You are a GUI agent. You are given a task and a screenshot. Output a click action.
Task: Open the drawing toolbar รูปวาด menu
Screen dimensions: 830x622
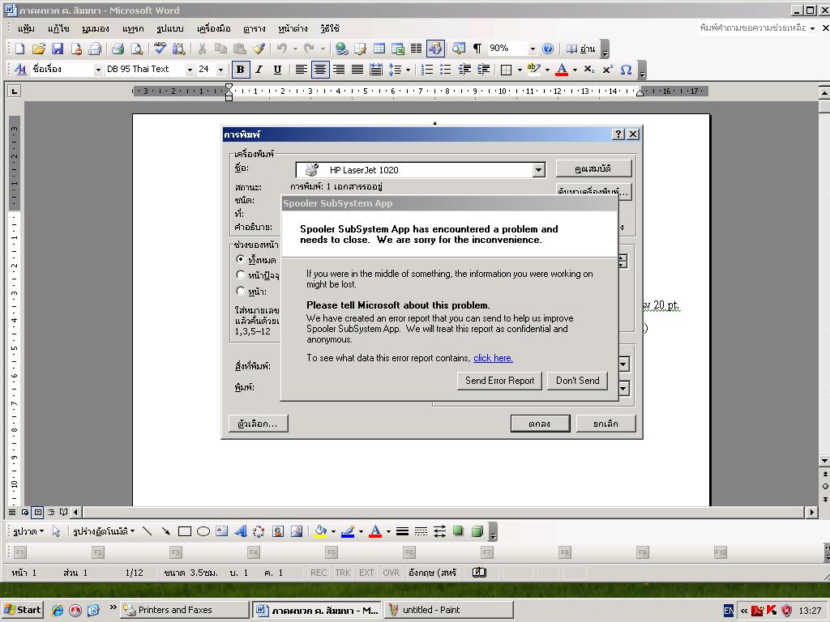pyautogui.click(x=28, y=531)
